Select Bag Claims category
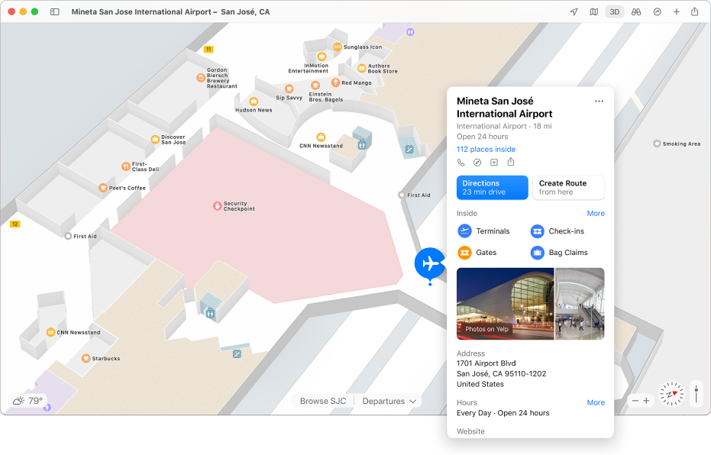The height and width of the screenshot is (455, 711). (559, 253)
